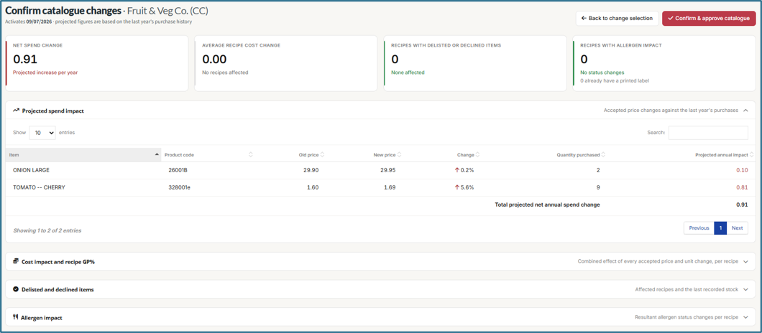Click old price 1.60
Screen dimensions: 762x333
[313, 187]
